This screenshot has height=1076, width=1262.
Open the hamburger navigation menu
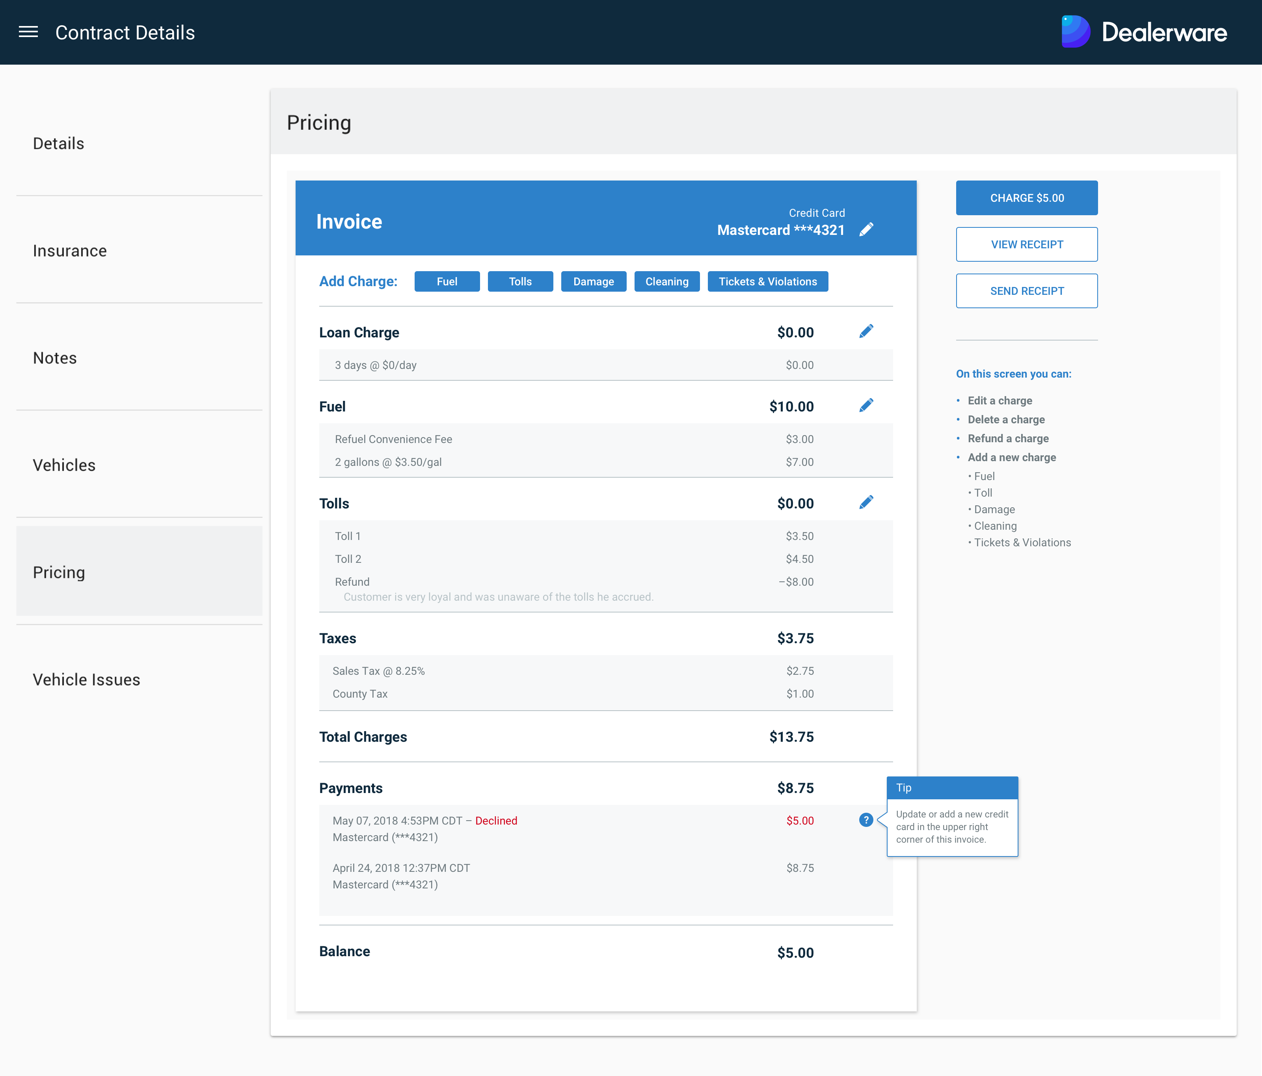[28, 32]
